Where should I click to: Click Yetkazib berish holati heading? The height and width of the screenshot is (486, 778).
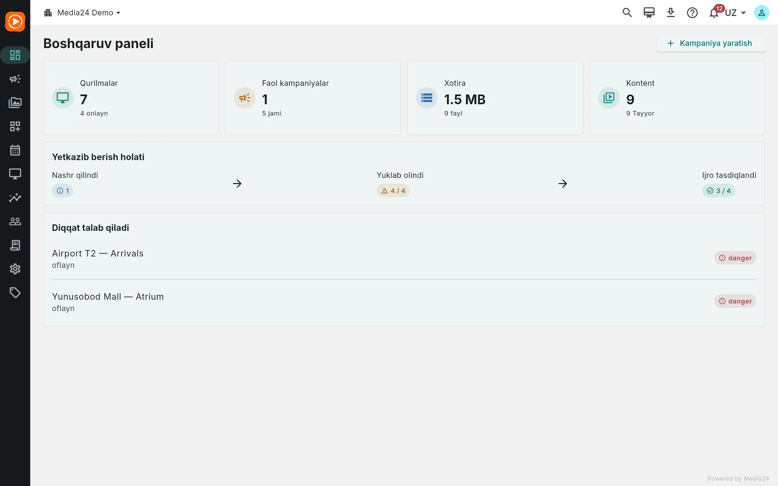[x=98, y=157]
